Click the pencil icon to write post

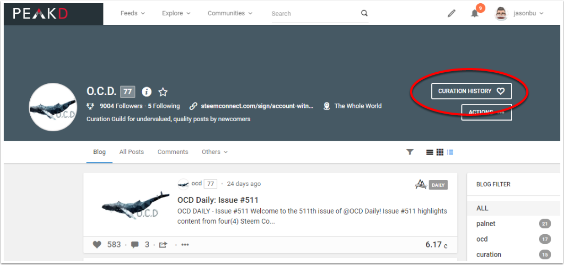pos(451,14)
